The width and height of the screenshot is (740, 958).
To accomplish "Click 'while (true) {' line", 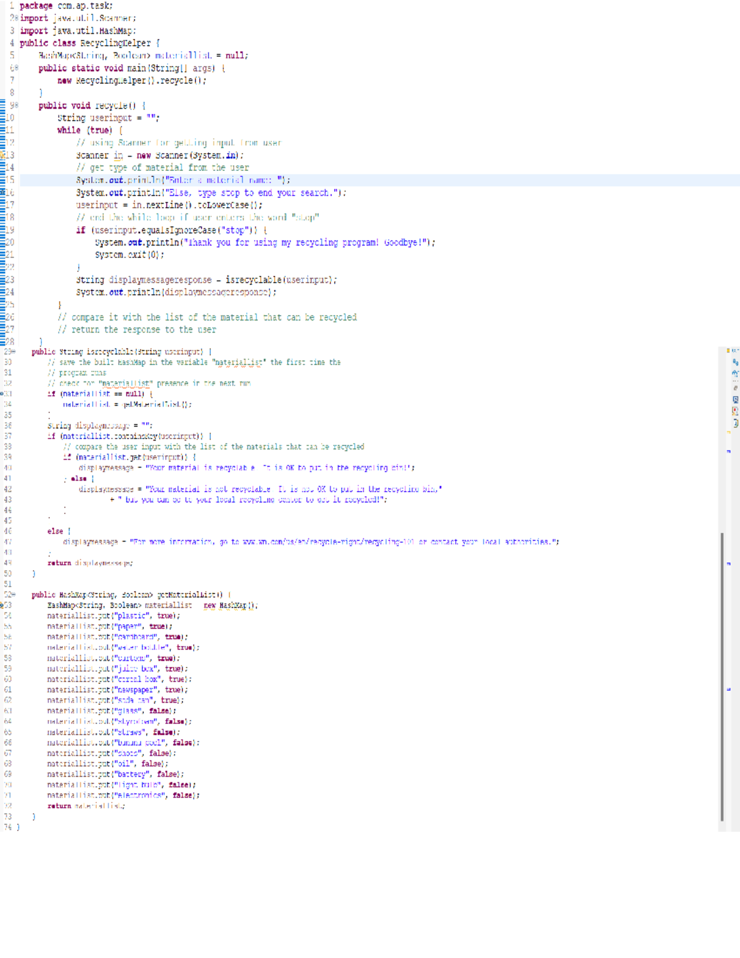I will (x=89, y=130).
